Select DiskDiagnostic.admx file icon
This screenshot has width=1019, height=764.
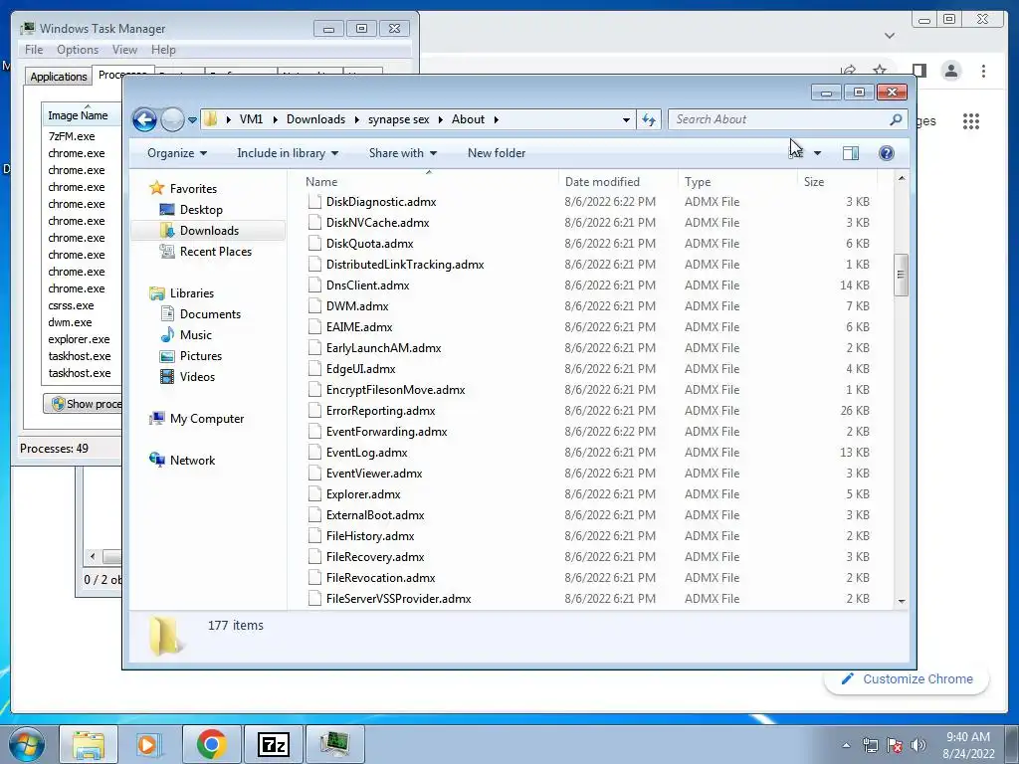tap(314, 202)
